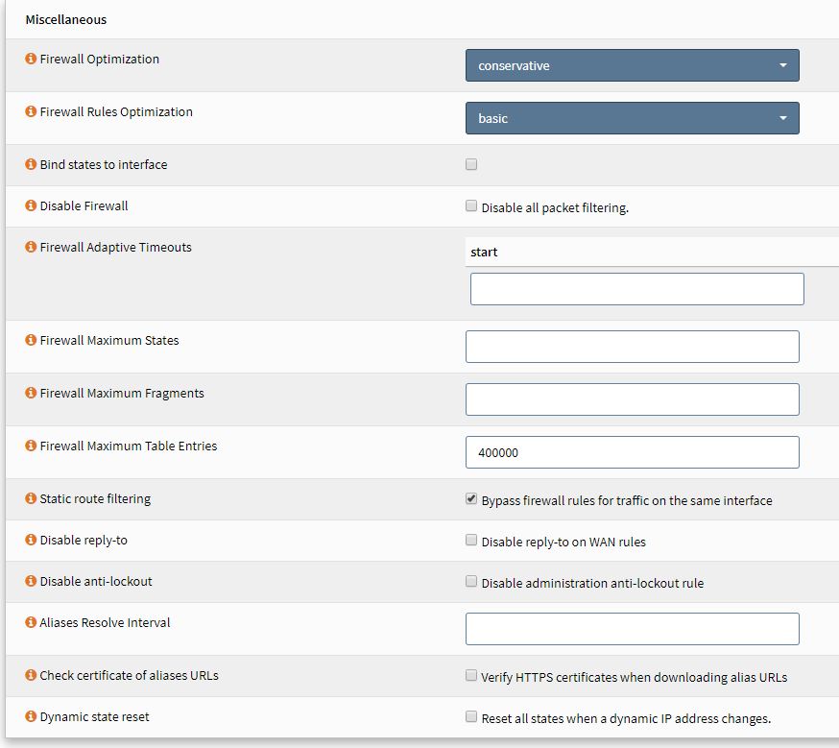Click the Aliases Resolve Interval label text
Screen dimensions: 839x748
click(105, 623)
